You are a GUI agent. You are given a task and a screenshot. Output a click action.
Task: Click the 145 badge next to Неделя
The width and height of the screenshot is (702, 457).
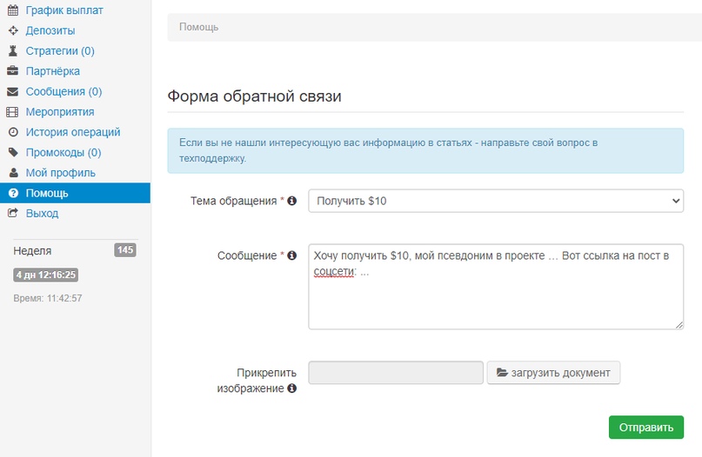coord(125,250)
